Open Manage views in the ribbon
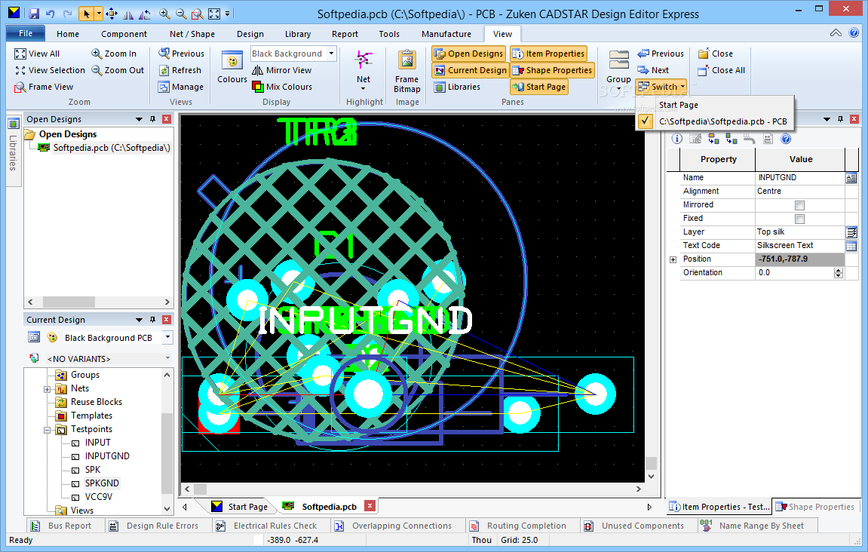The image size is (868, 552). (180, 87)
